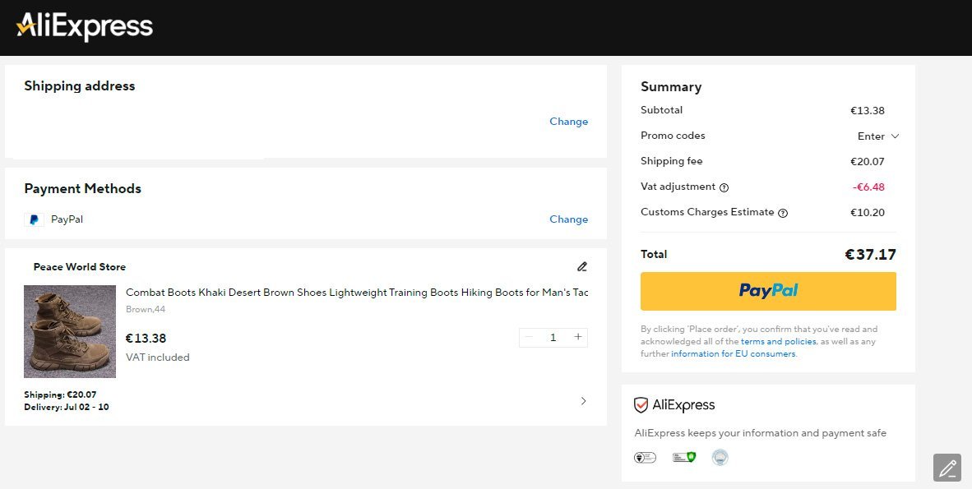Click the quantity value field

point(553,338)
